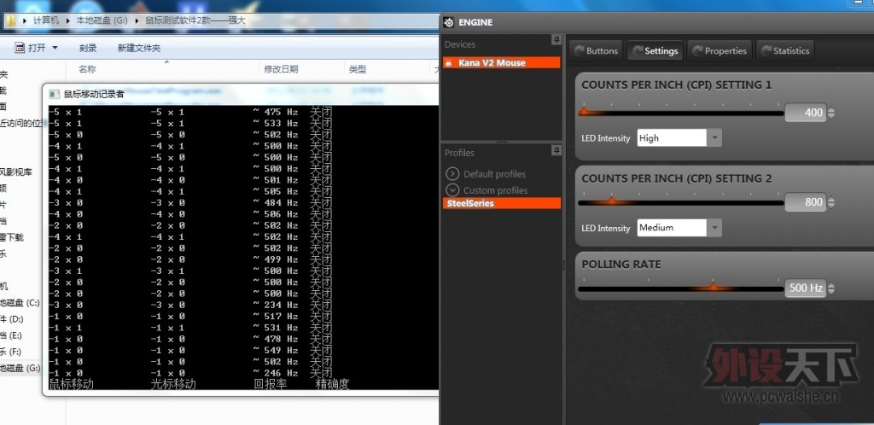The height and width of the screenshot is (425, 874).
Task: Pin the Profiles panel
Action: tap(556, 150)
